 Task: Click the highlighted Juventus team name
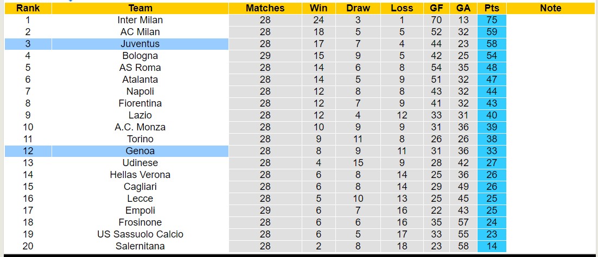click(140, 44)
